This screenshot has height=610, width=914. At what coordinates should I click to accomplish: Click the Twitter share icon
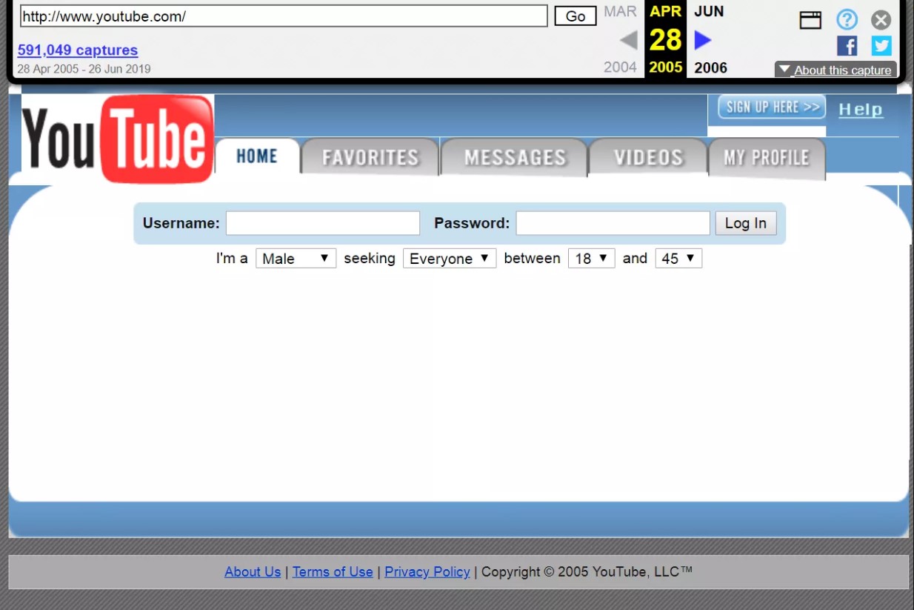(881, 46)
